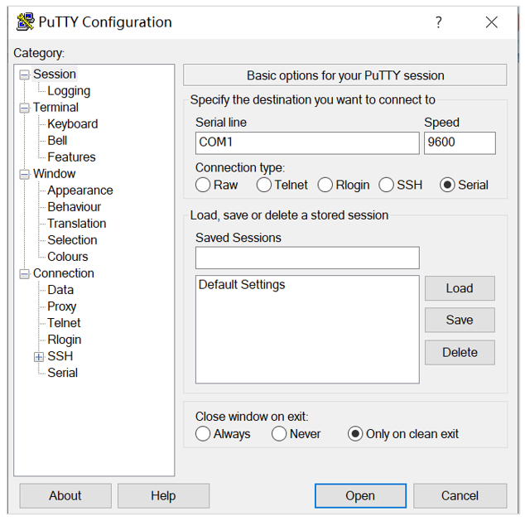Open the Terminal category

(x=55, y=107)
